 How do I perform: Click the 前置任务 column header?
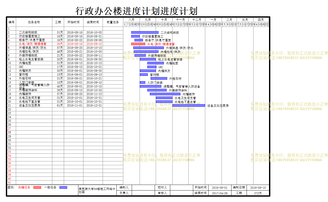point(113,22)
